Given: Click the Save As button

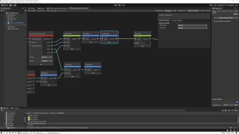Looking at the screenshot, I should 41,11.
